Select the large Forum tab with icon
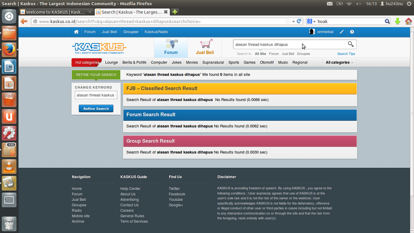Screen dimensions: 414x233 [x=171, y=48]
